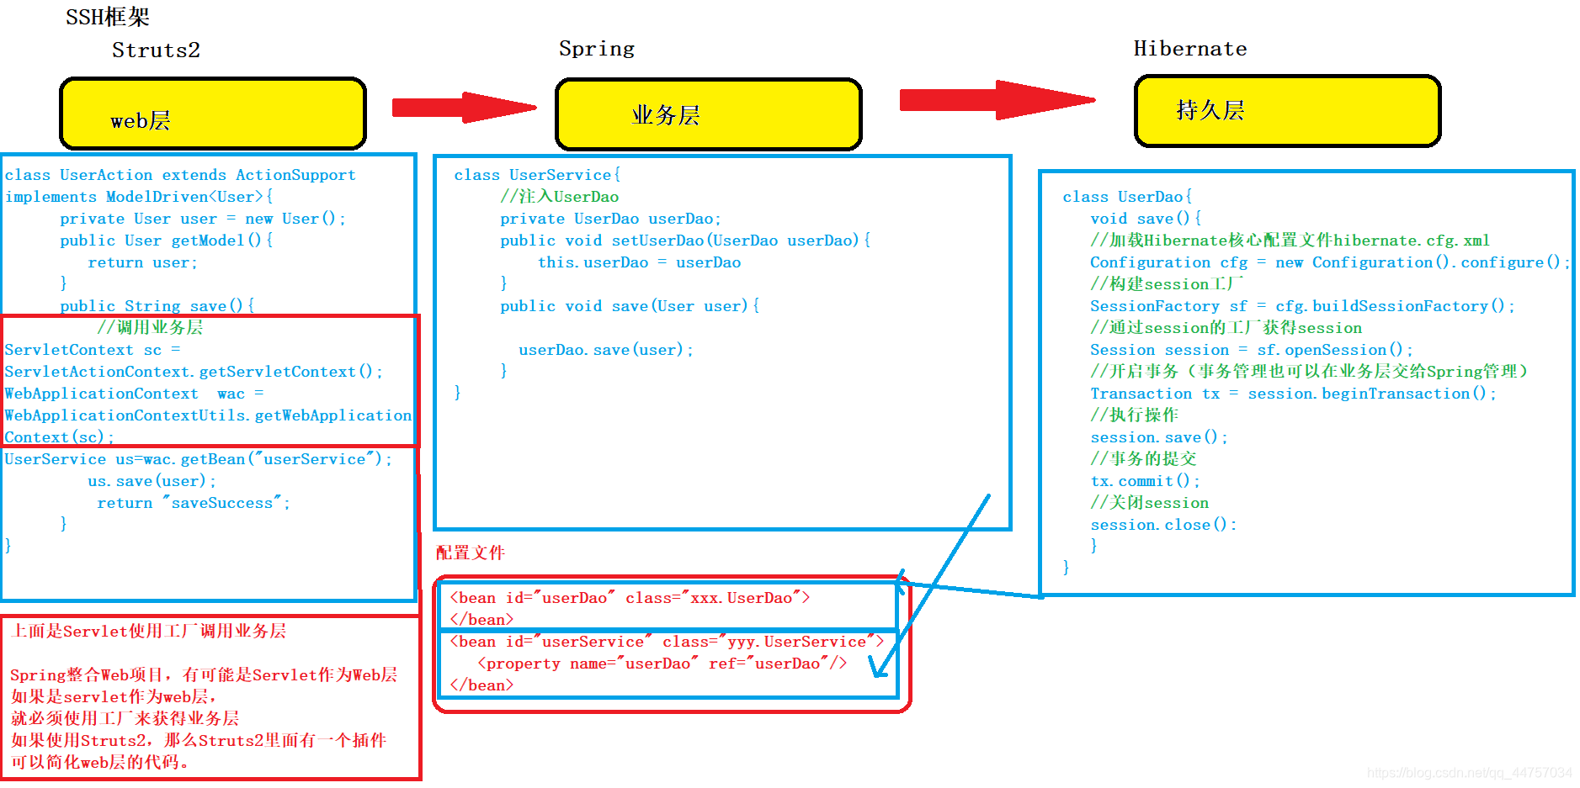Click the yellow web层 box

[213, 114]
